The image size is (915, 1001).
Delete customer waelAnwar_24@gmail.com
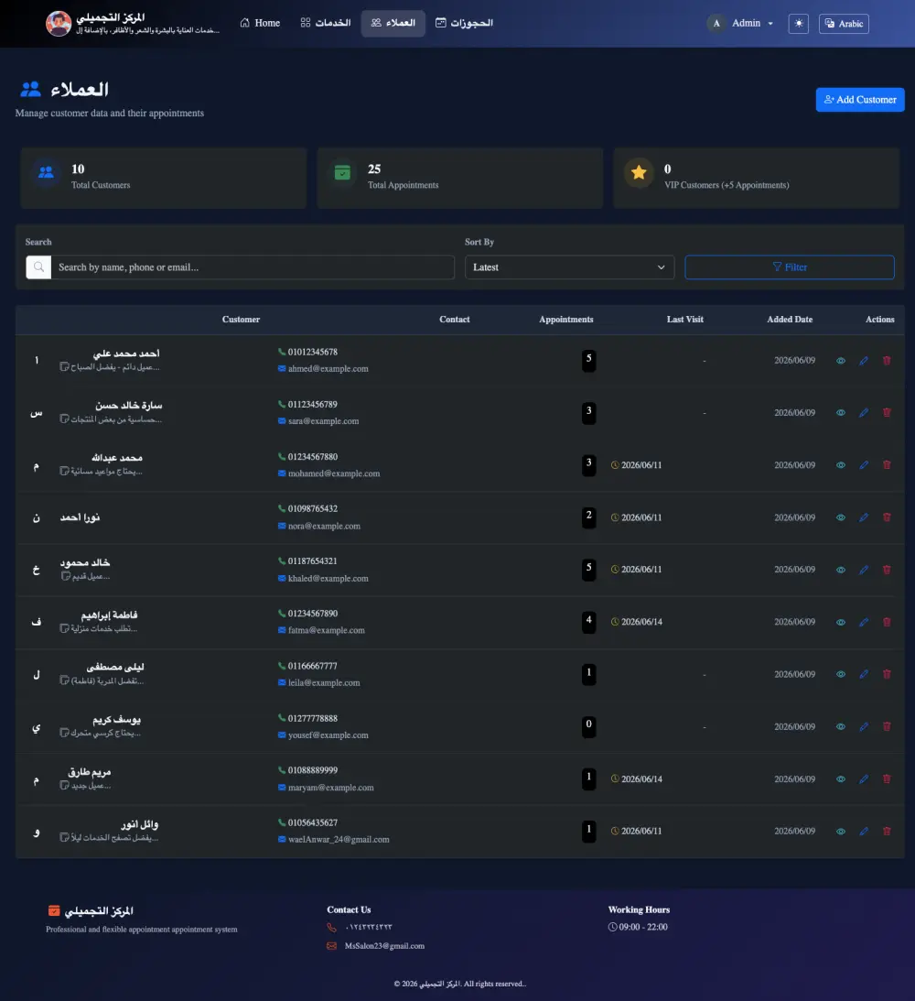pos(887,832)
